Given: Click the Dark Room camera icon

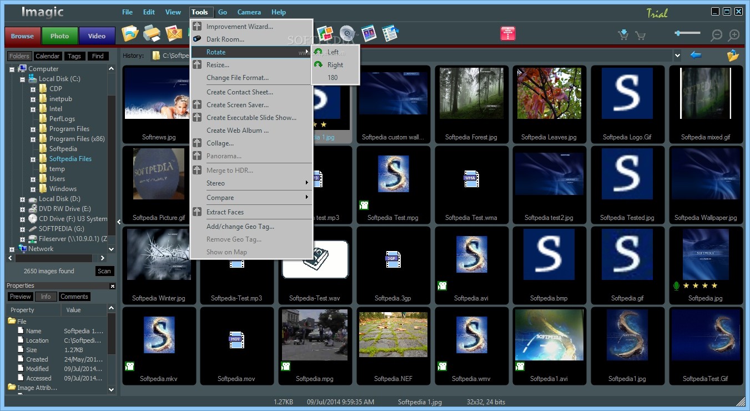Looking at the screenshot, I should [197, 39].
